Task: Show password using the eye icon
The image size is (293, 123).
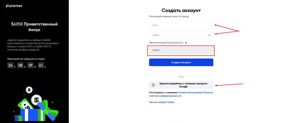Action: [209, 35]
